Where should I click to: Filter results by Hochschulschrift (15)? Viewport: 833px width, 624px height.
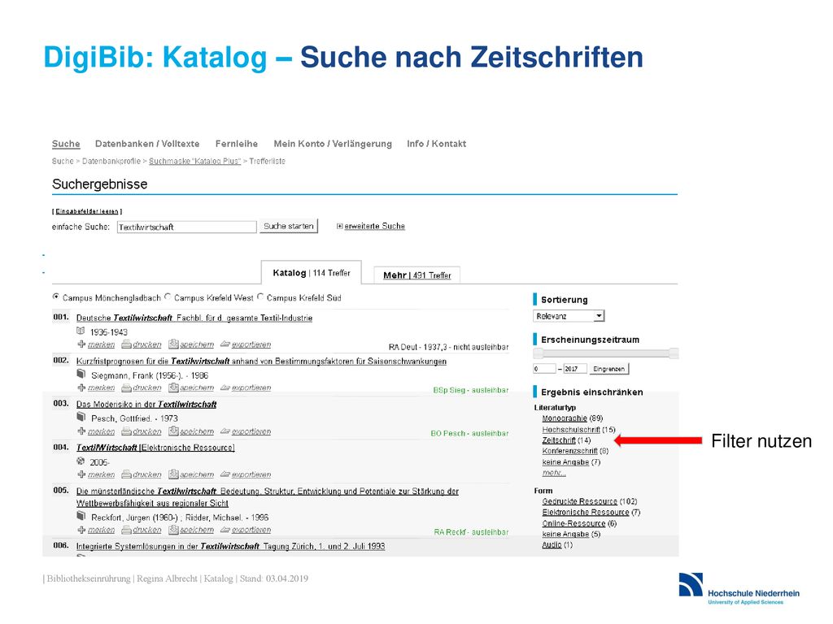click(578, 430)
